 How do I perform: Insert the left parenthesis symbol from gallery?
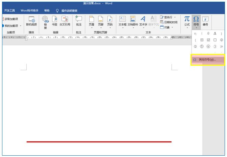coord(195,40)
